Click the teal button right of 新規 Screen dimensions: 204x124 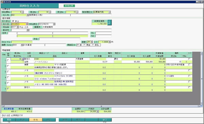coord(49,120)
